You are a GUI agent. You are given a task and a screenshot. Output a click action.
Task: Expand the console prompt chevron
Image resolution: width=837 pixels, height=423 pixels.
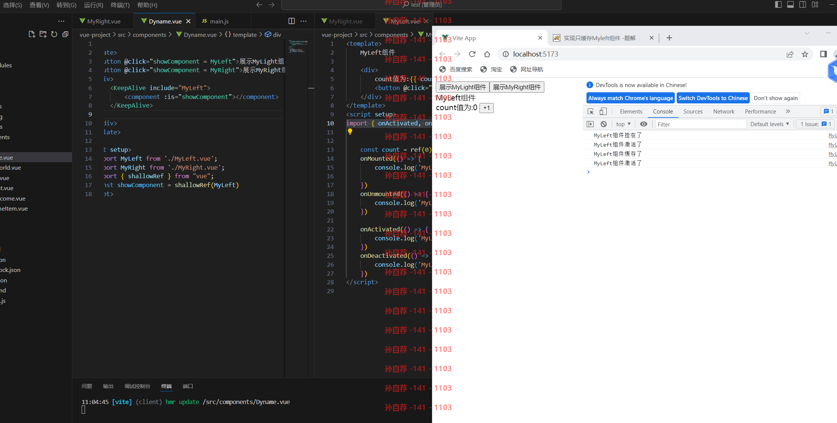click(x=588, y=172)
